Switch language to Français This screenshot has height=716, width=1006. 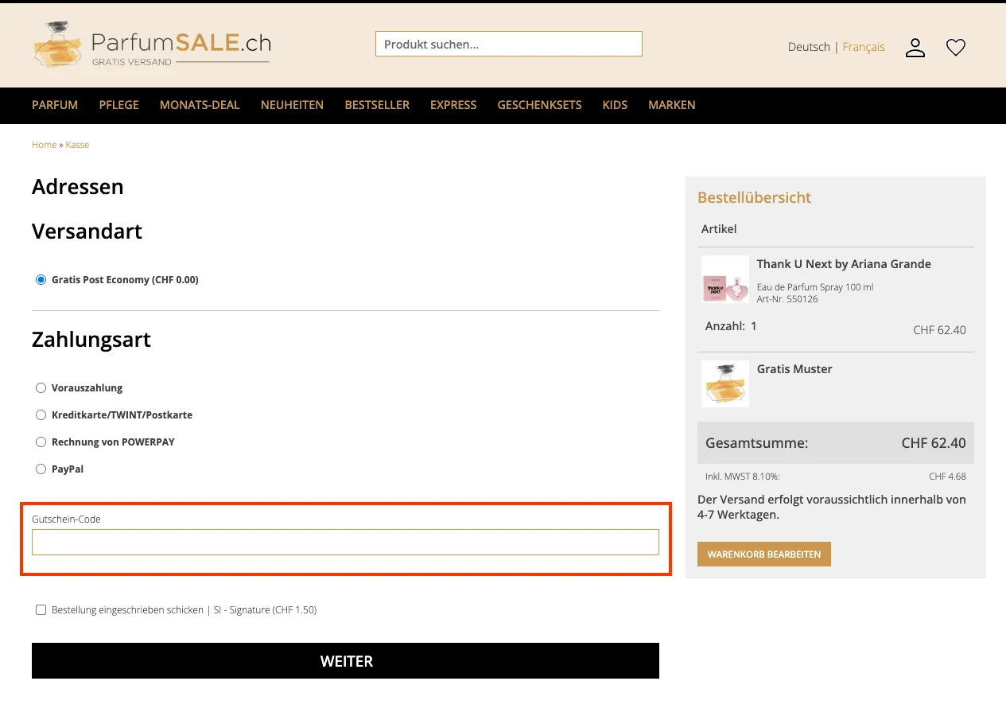864,47
